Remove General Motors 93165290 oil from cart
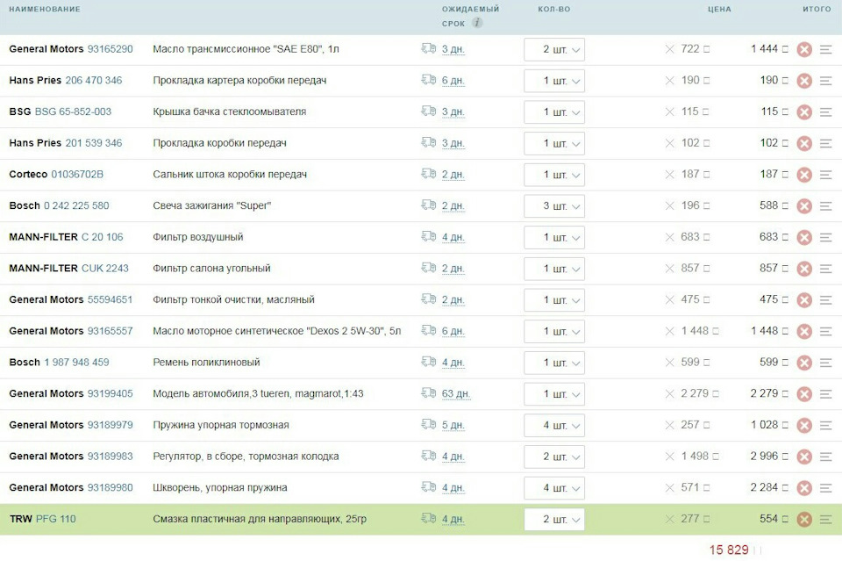 pyautogui.click(x=804, y=49)
